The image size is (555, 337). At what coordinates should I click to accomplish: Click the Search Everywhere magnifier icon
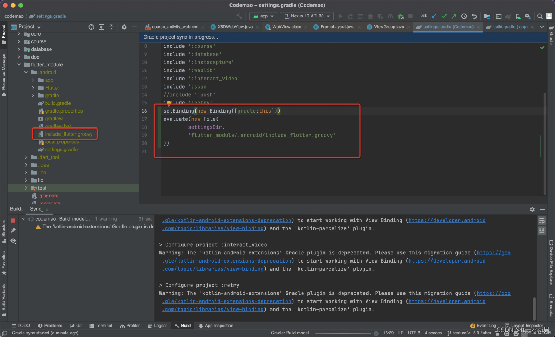point(540,16)
